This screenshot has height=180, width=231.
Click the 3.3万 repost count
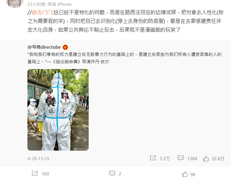(x=164, y=158)
